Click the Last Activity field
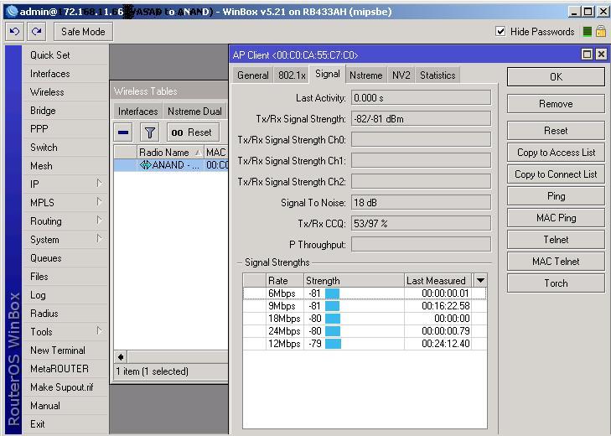 pyautogui.click(x=421, y=97)
